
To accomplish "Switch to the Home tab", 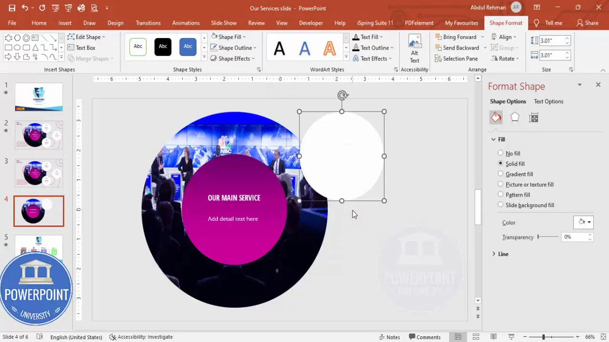I will (39, 23).
